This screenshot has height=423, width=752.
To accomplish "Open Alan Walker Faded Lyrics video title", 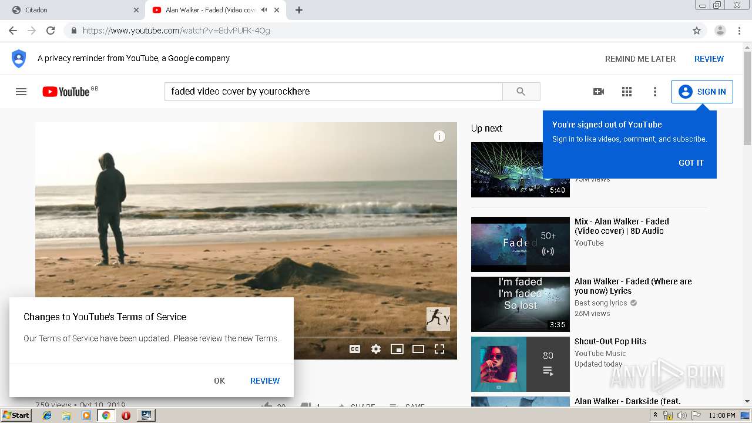I will pos(633,286).
